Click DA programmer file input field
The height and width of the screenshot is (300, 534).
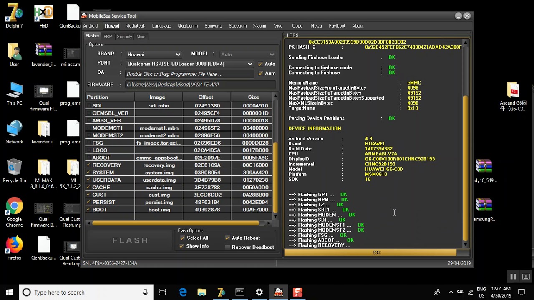(190, 74)
